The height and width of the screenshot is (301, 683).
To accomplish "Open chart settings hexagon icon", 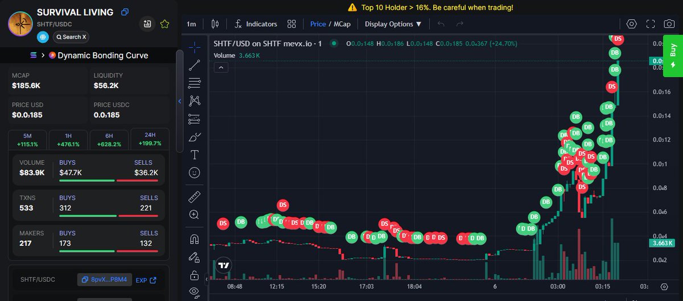I will (631, 24).
